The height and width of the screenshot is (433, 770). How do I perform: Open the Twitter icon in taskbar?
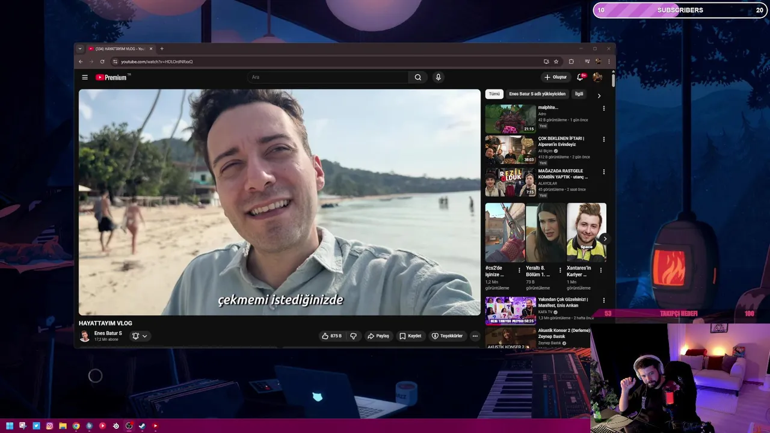[36, 426]
